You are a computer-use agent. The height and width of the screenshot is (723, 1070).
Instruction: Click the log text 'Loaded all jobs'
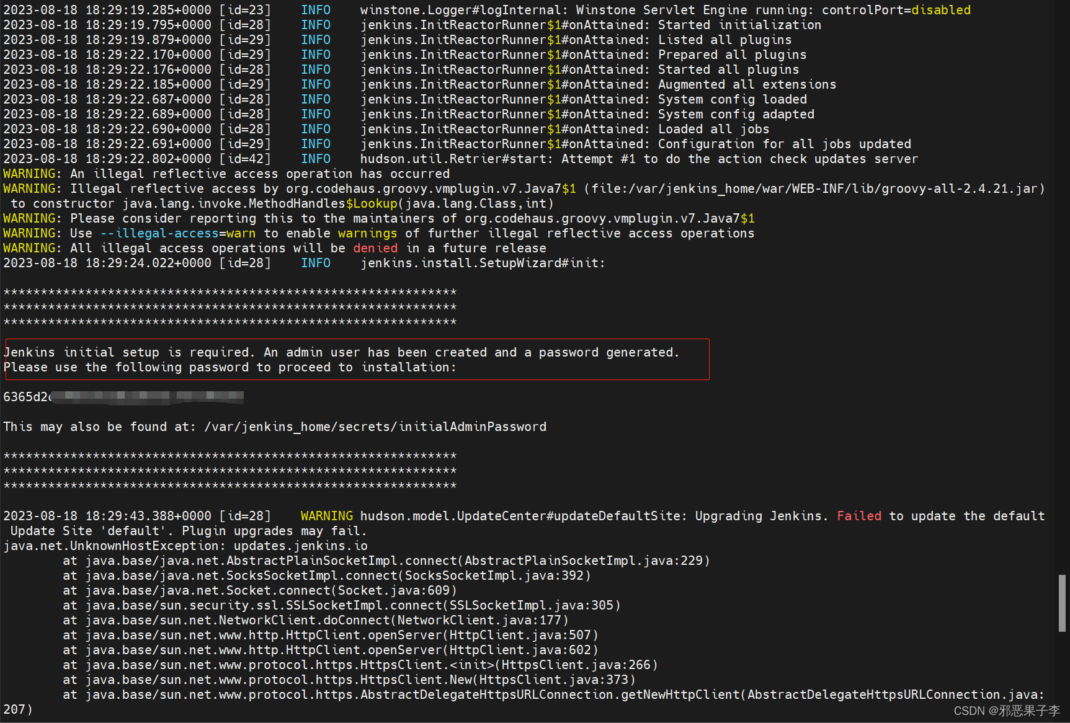(713, 129)
